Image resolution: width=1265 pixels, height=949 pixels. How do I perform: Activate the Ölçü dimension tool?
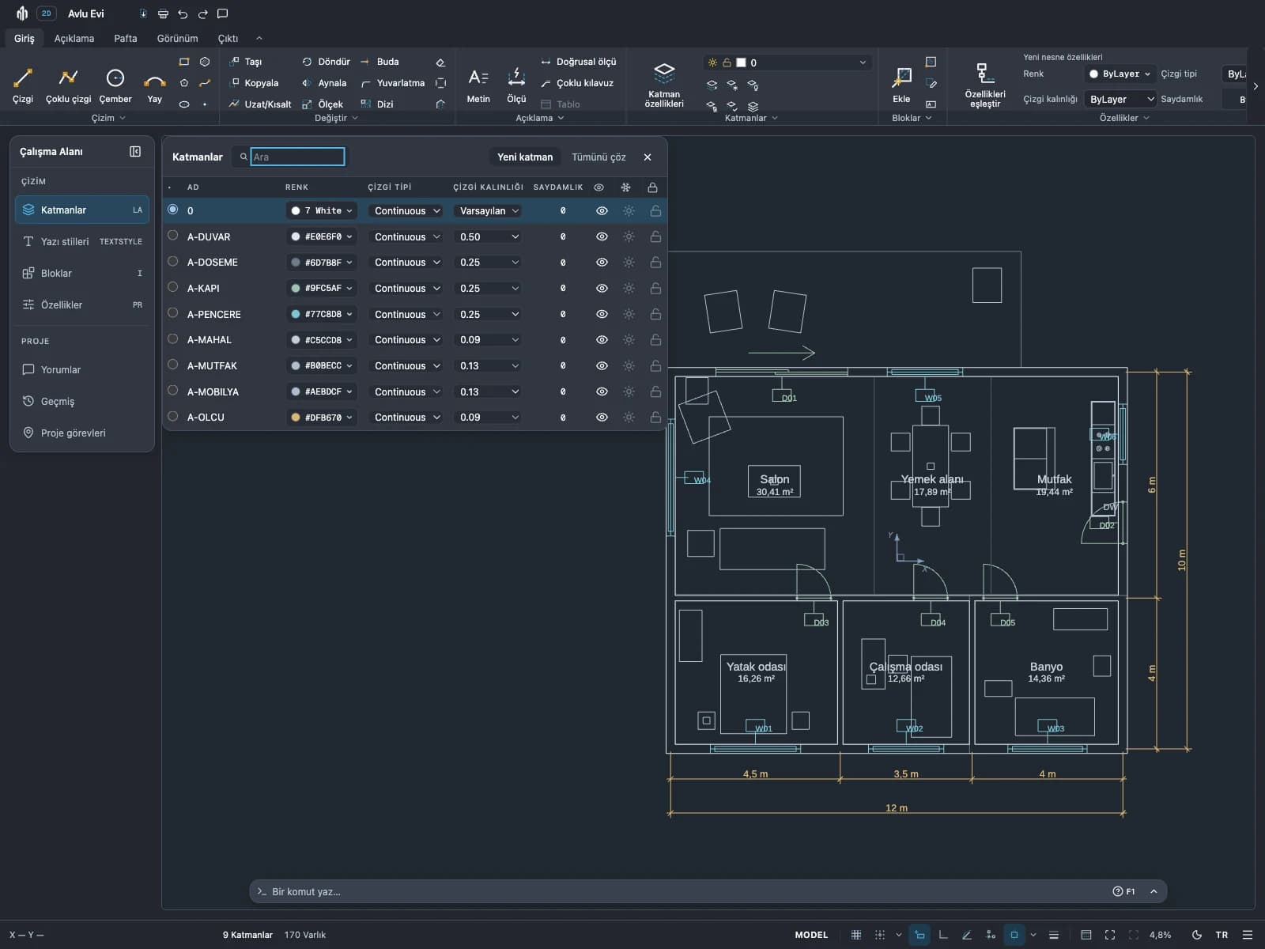point(516,86)
